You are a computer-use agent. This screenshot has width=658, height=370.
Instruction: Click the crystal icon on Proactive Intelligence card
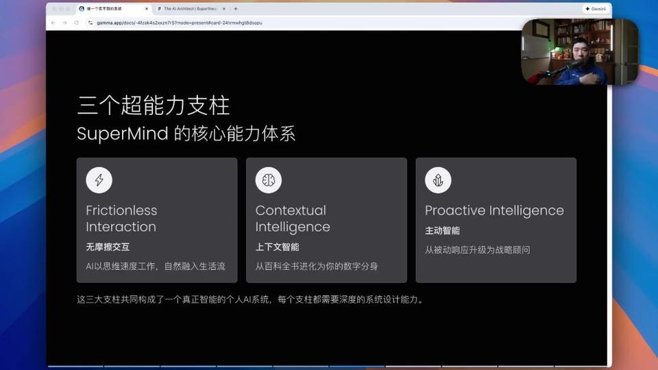(x=438, y=180)
